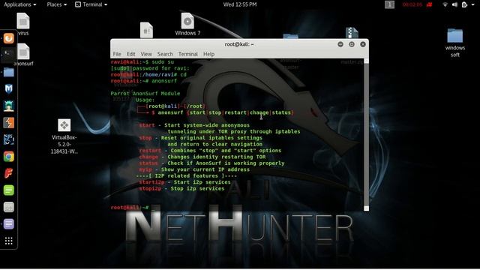
Task: Launch Burp Suite from the dock
Action: (x=8, y=123)
